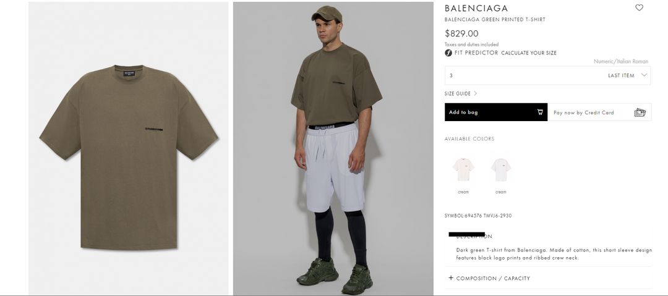Click Numeric/Italian Roman size system label
668x296 pixels.
[621, 61]
